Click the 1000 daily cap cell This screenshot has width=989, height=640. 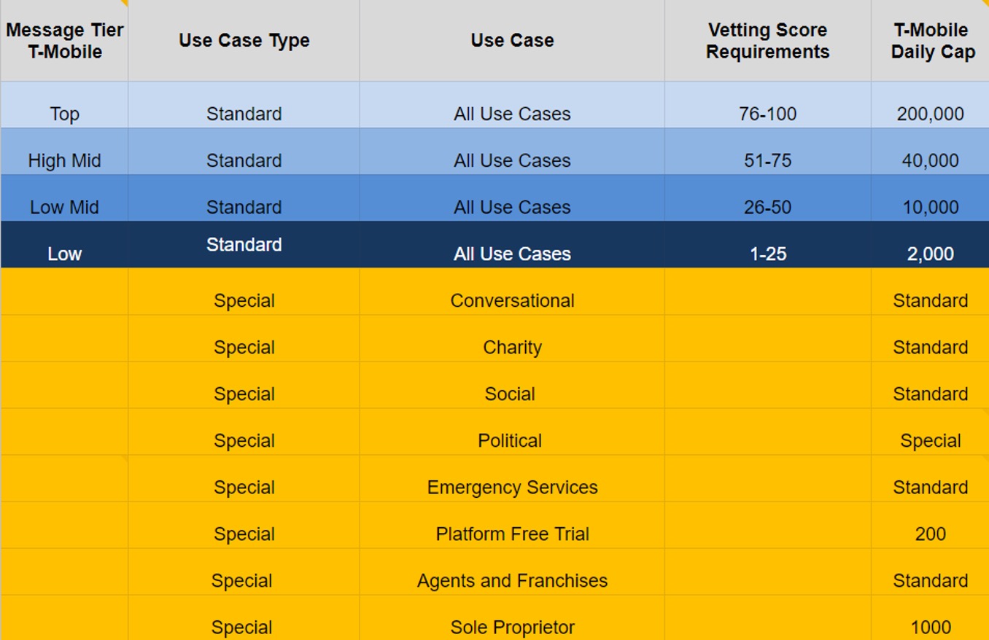pos(930,617)
